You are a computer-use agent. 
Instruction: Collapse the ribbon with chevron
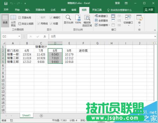pos(155,30)
